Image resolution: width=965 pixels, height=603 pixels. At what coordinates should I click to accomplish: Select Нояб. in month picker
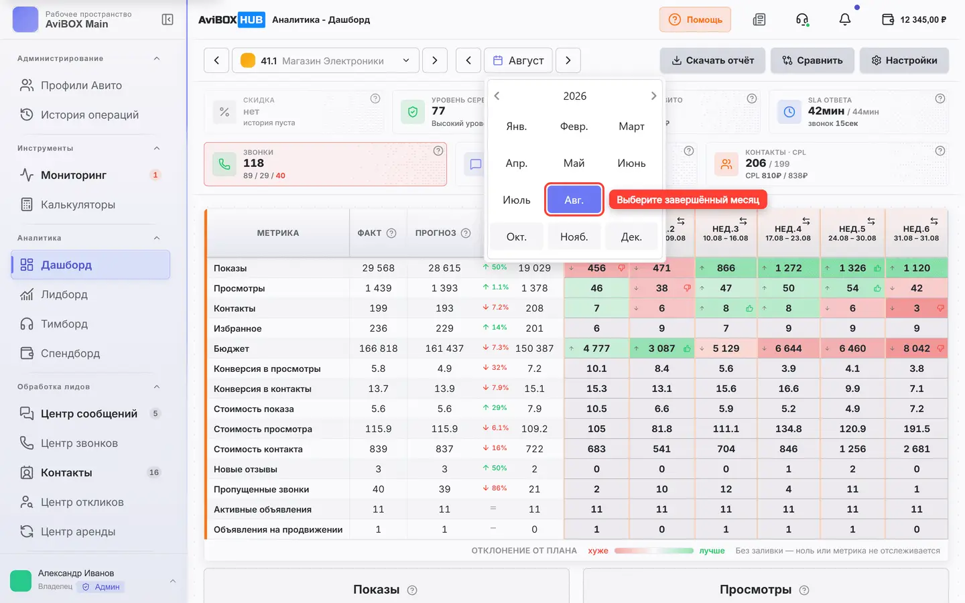point(574,237)
